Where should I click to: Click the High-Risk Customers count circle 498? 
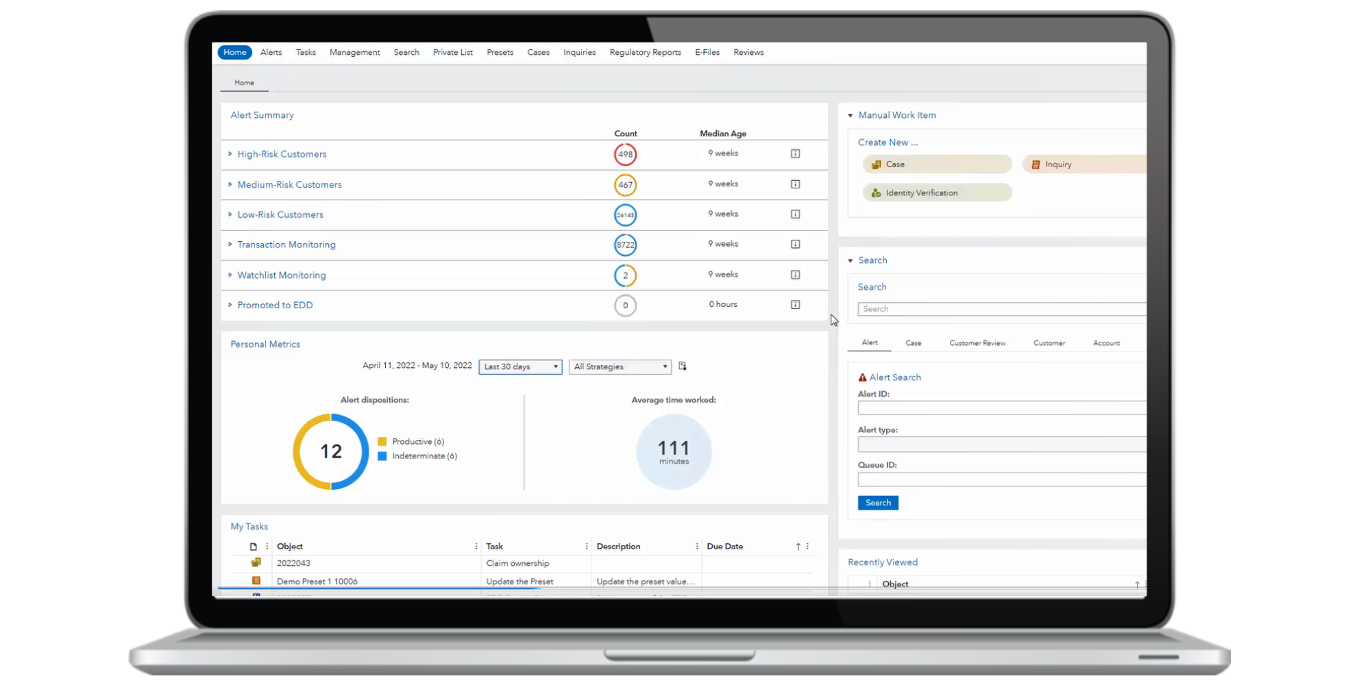pos(625,154)
